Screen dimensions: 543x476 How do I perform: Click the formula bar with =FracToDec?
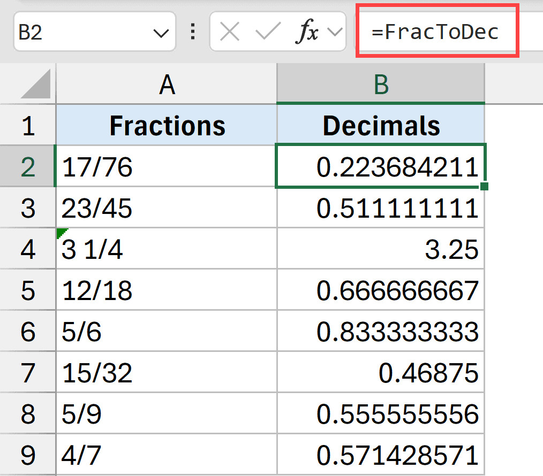coord(436,33)
